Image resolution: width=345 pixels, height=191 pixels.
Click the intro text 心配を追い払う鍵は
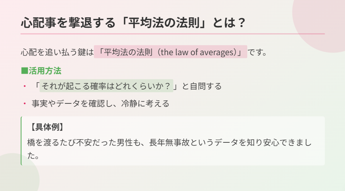click(x=57, y=52)
